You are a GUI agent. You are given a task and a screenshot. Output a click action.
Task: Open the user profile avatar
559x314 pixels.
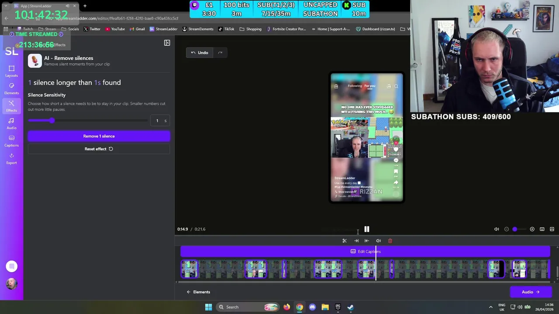click(x=12, y=284)
